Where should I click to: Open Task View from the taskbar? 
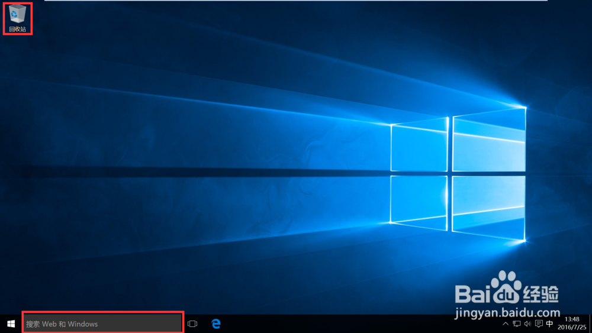(192, 324)
